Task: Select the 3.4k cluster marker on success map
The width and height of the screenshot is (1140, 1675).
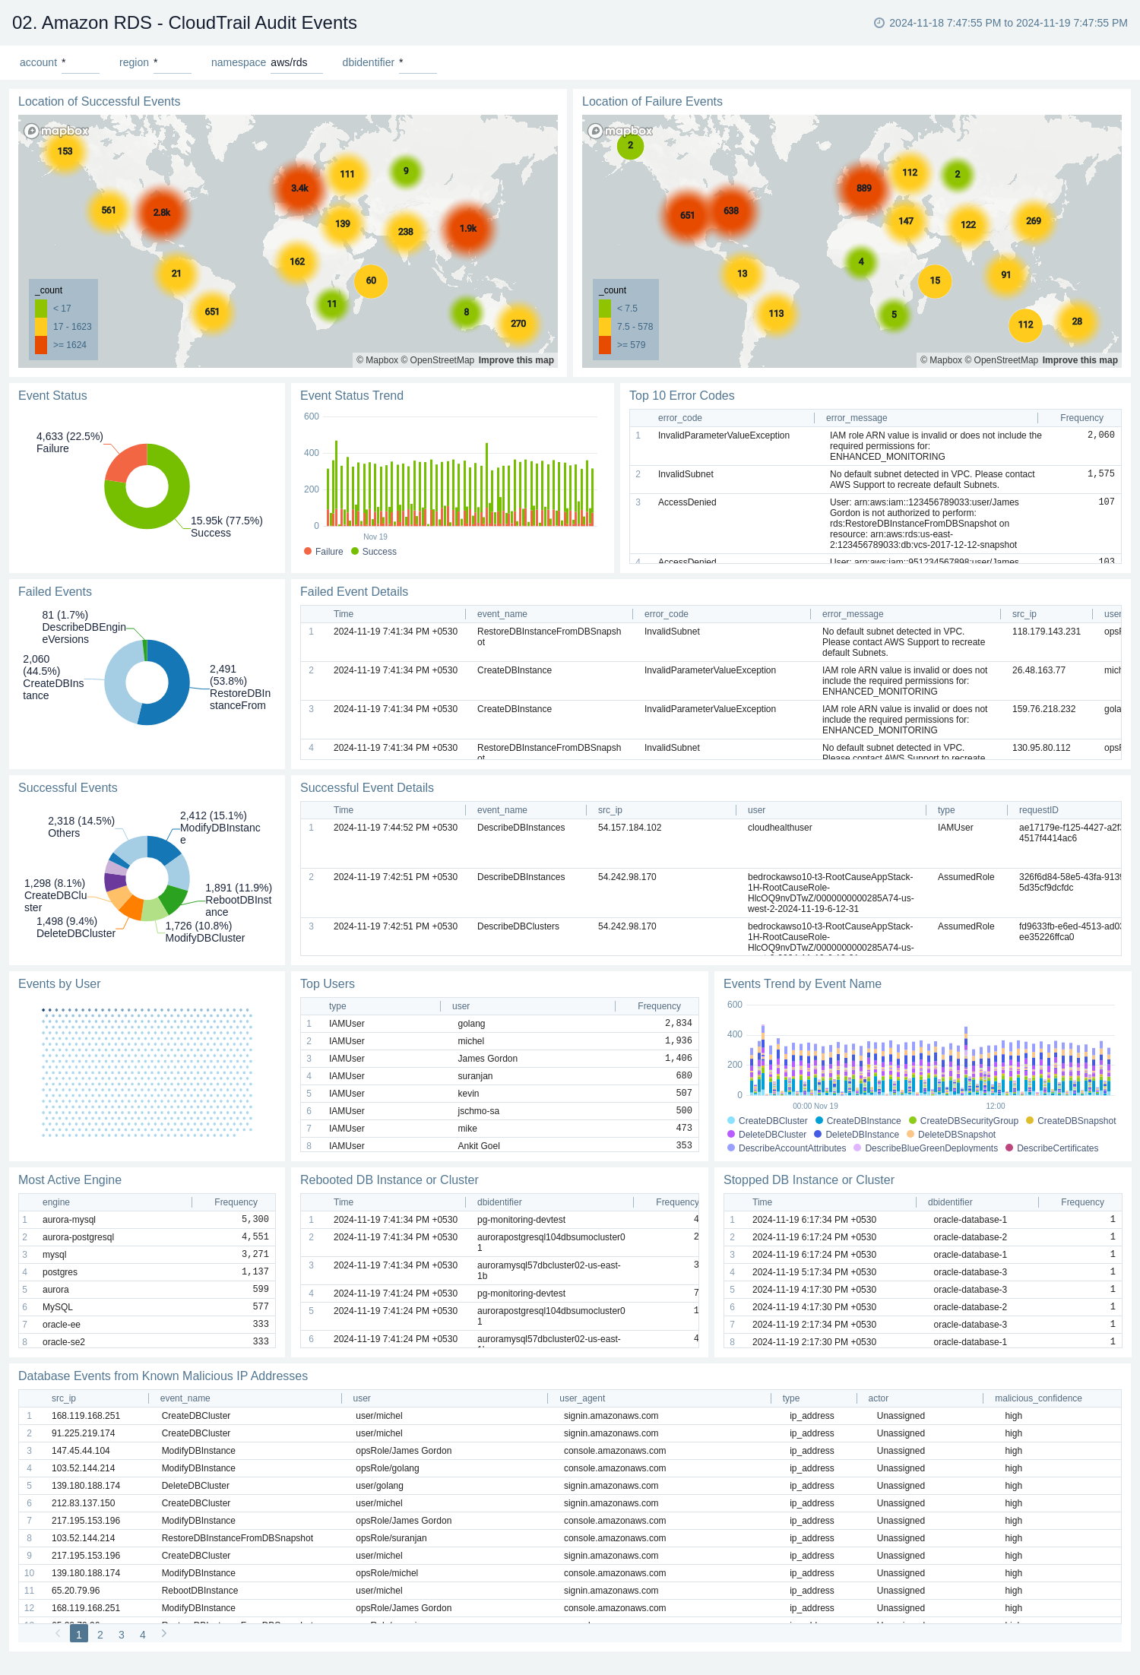Action: pyautogui.click(x=299, y=188)
